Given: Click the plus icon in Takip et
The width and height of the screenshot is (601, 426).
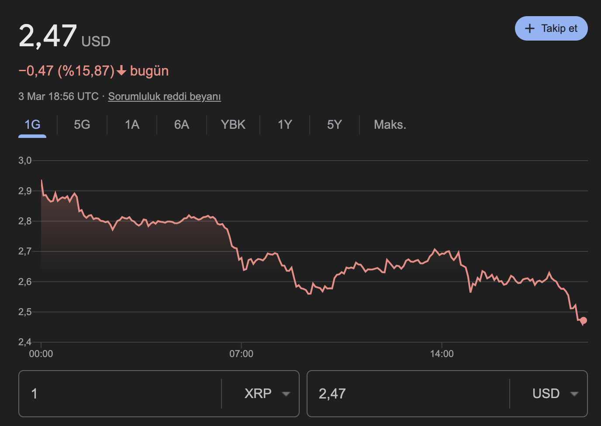Looking at the screenshot, I should pyautogui.click(x=529, y=28).
